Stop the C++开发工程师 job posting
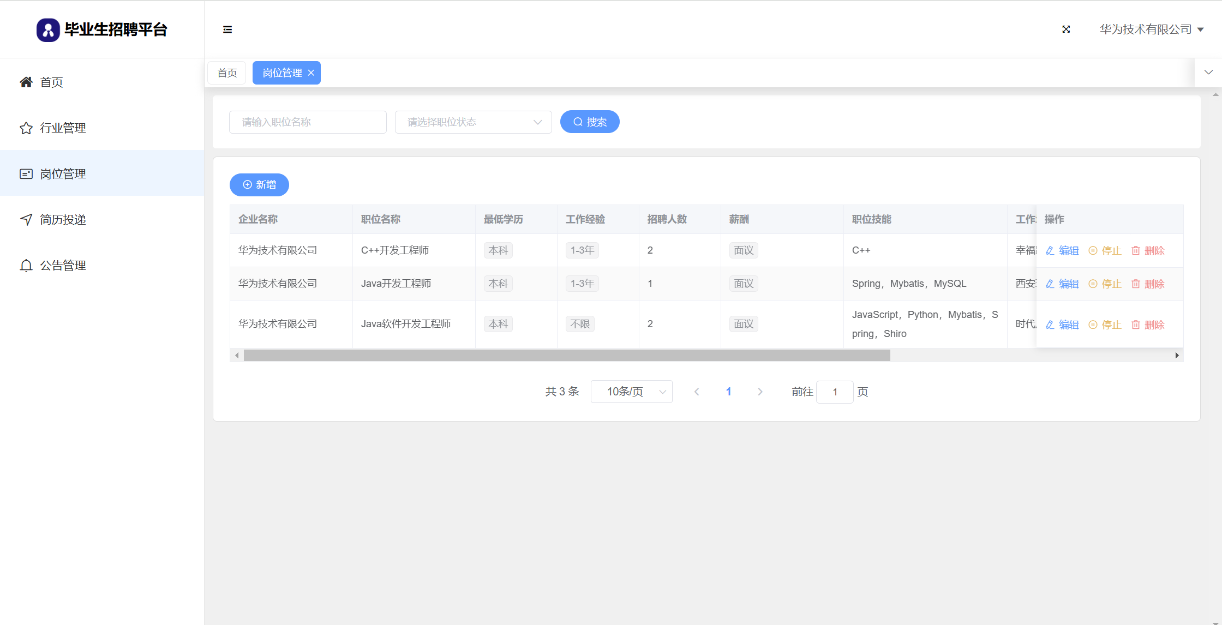This screenshot has width=1222, height=625. [1105, 251]
